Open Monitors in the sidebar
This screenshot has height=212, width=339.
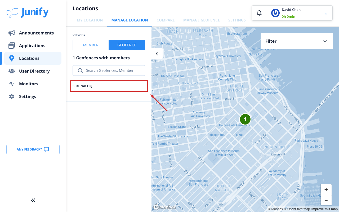coord(33,84)
